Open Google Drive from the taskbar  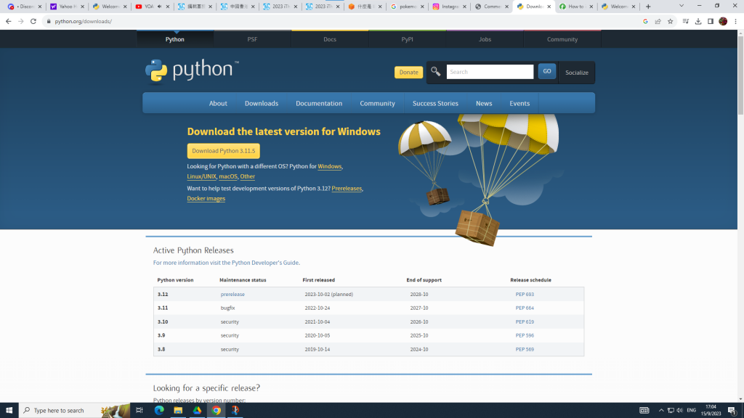click(x=197, y=411)
